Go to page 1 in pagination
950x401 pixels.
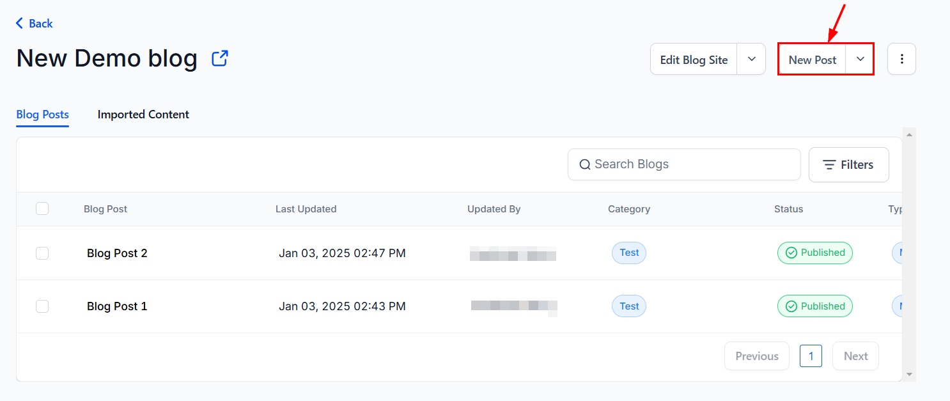pos(811,356)
